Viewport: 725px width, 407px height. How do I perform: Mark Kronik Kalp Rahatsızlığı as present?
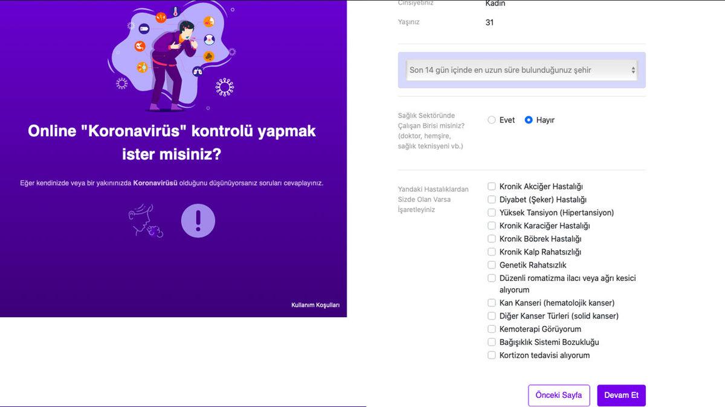pyautogui.click(x=492, y=251)
